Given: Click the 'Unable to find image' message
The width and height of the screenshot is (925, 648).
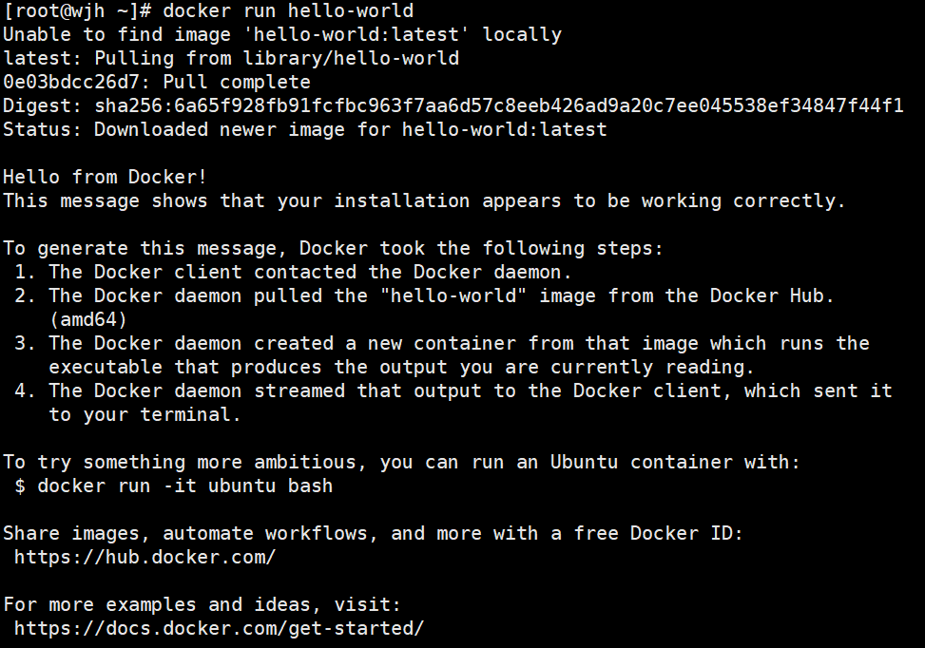Looking at the screenshot, I should click(282, 35).
